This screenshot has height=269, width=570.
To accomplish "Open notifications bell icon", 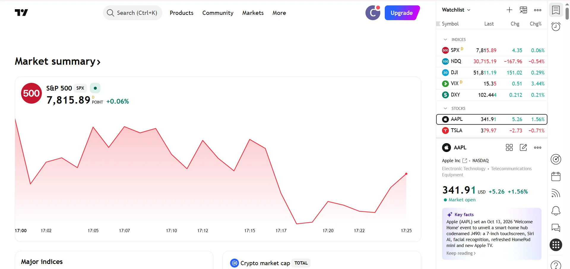I will (556, 211).
